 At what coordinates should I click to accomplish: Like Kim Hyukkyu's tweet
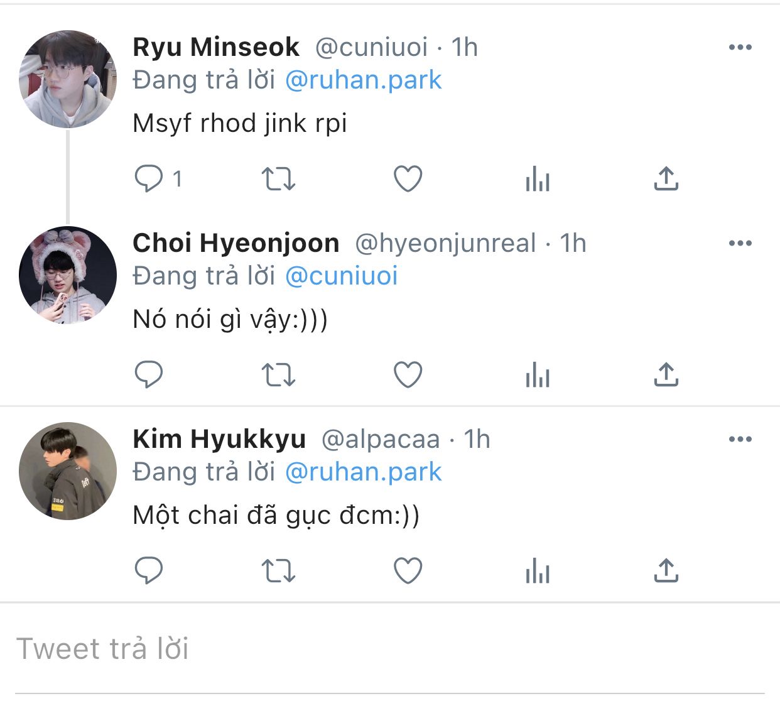tap(408, 570)
